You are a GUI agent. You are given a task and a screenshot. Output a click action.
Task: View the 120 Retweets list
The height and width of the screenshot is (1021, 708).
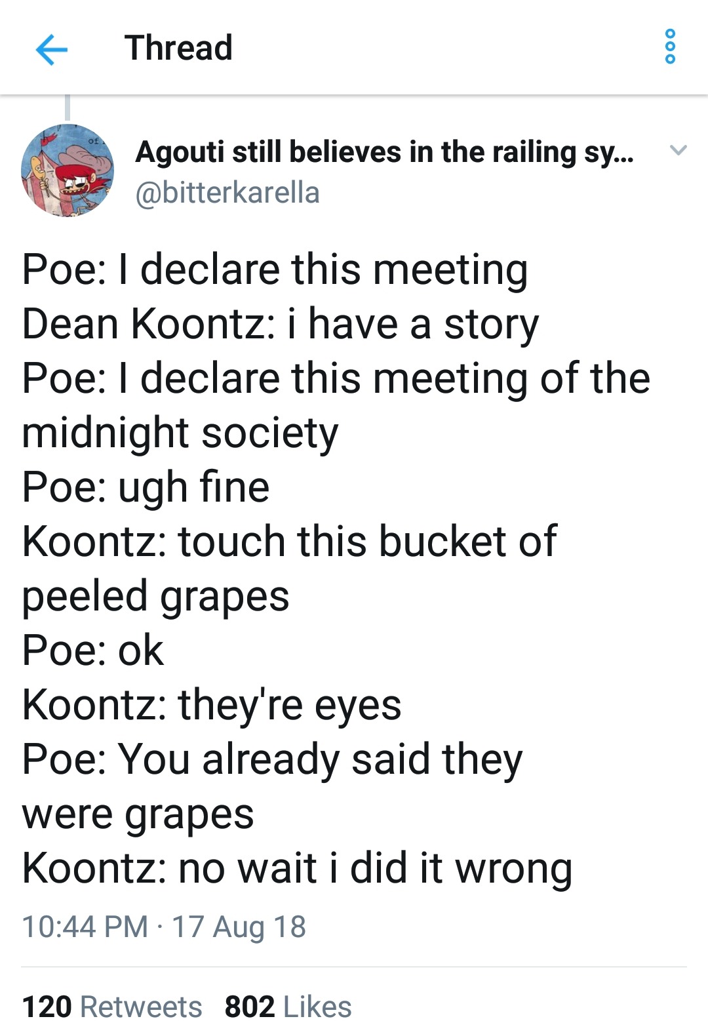click(112, 1005)
